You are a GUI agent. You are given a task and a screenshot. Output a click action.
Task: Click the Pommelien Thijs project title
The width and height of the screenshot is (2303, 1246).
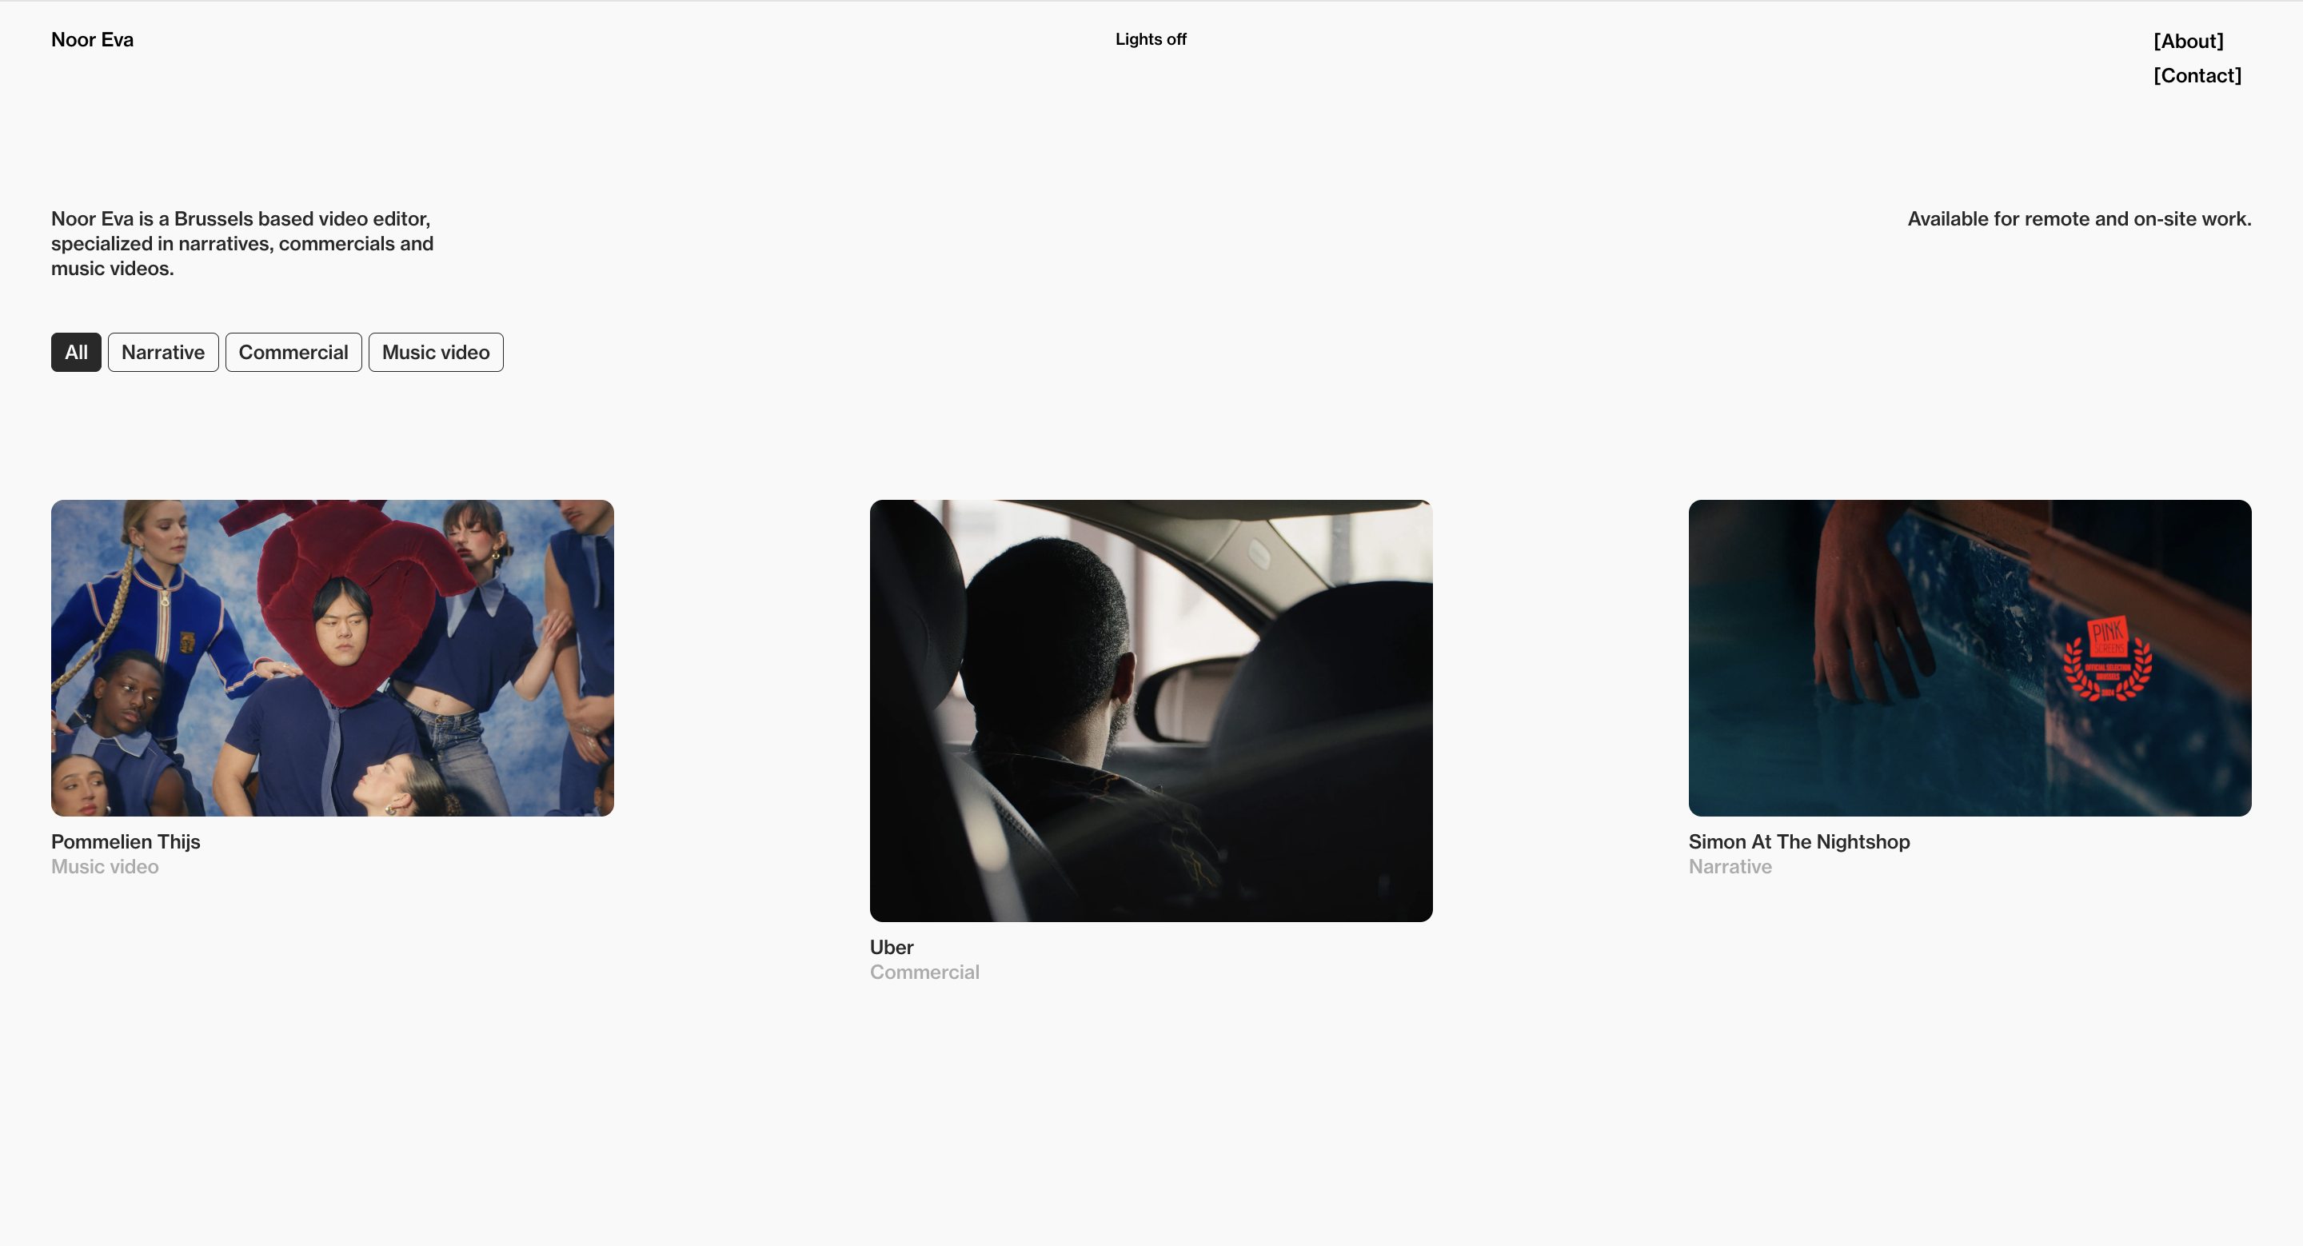tap(126, 841)
